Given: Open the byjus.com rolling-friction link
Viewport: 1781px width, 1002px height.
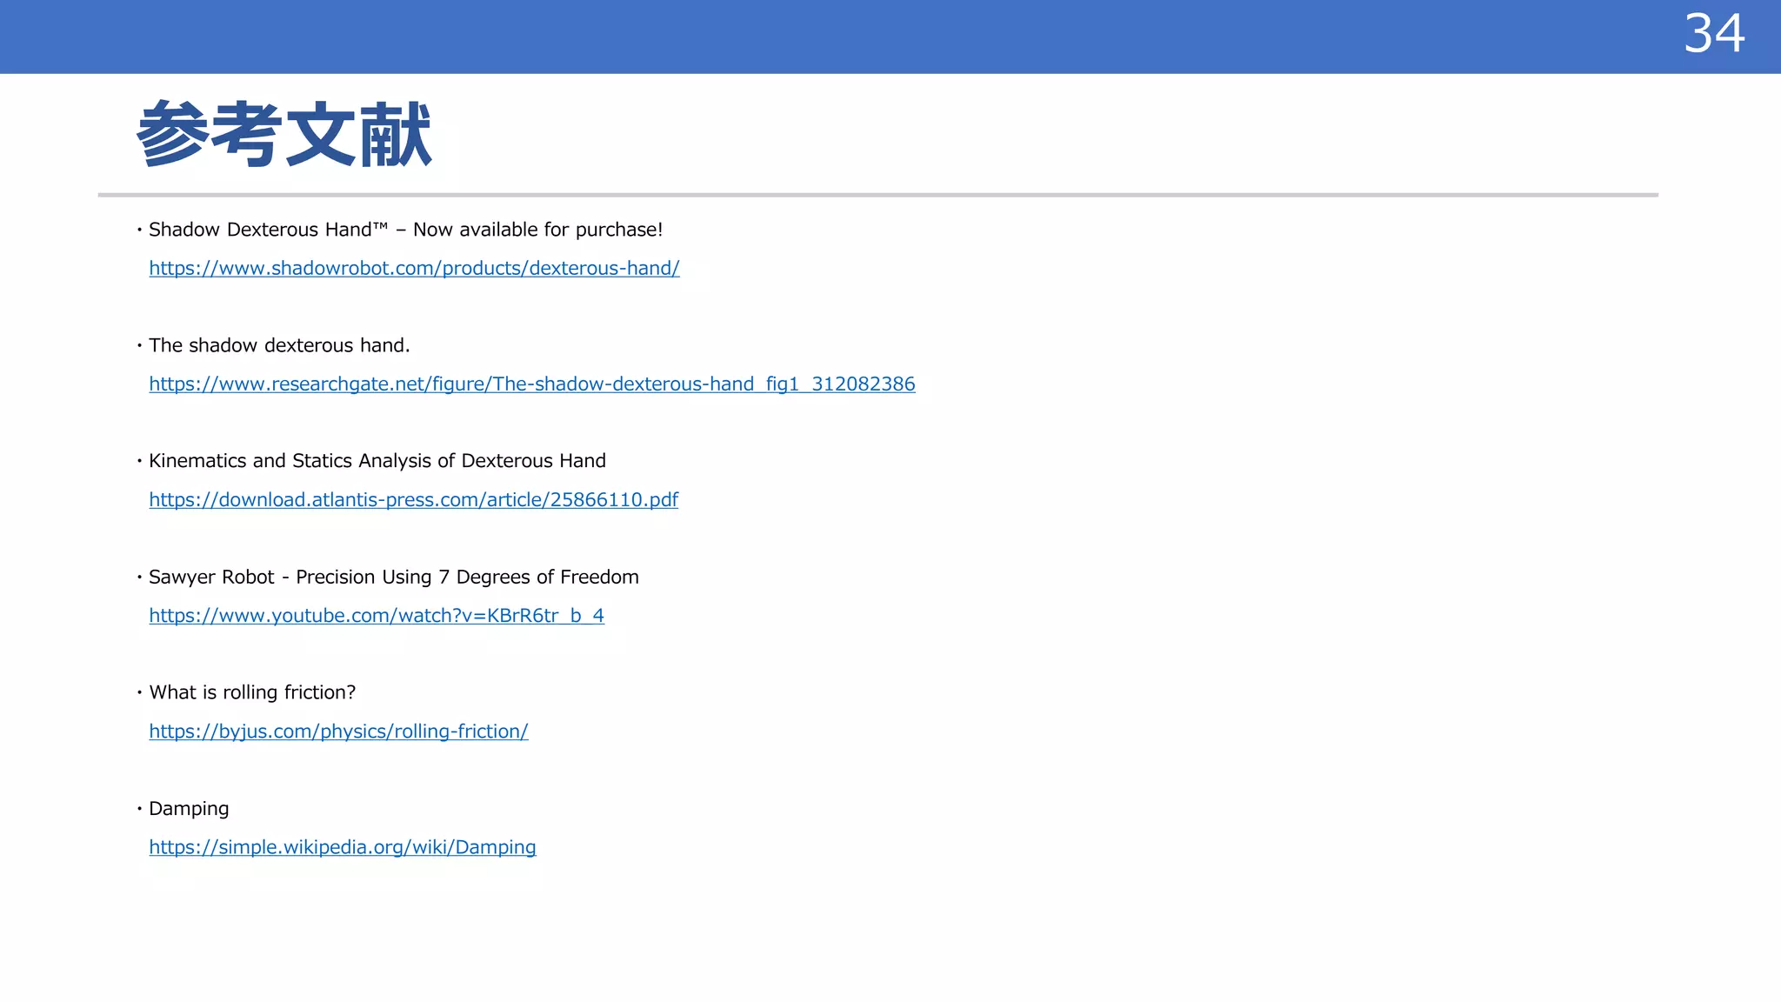Looking at the screenshot, I should point(338,731).
